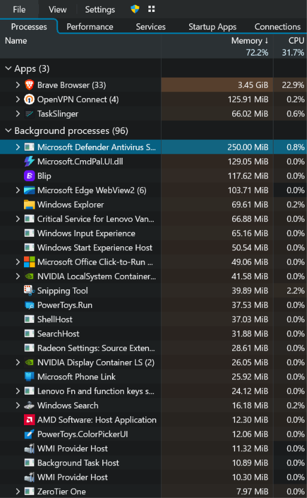Collapse the Background processes (96) group

click(8, 130)
